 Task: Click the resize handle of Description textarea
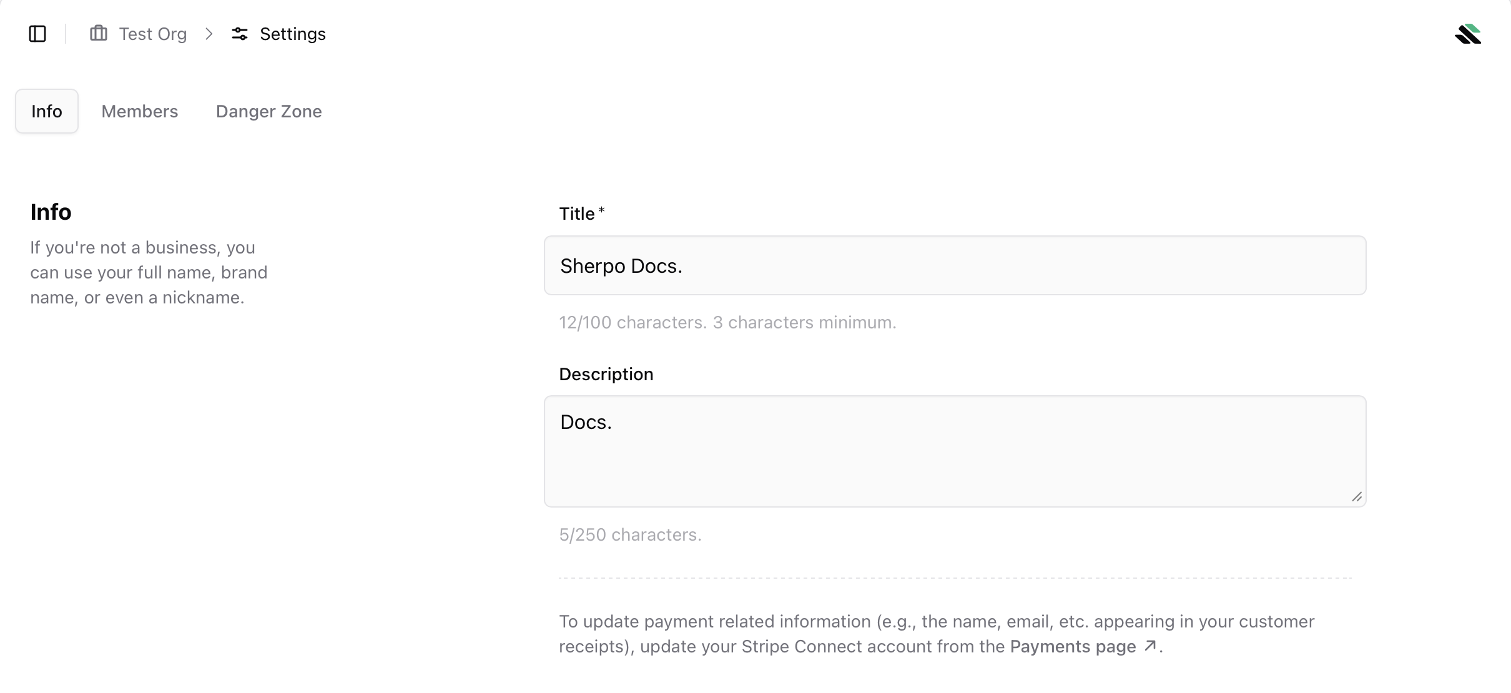[1356, 497]
